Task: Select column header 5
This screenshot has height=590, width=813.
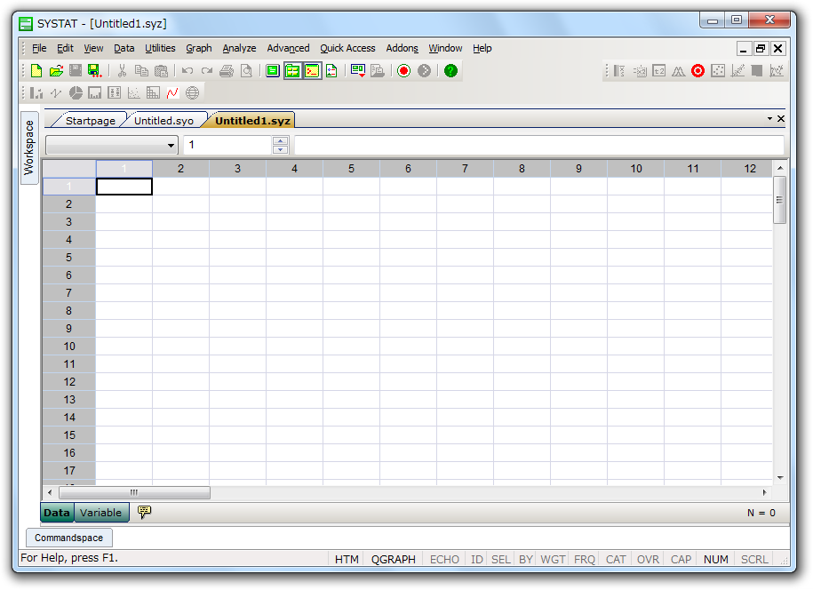Action: click(351, 169)
